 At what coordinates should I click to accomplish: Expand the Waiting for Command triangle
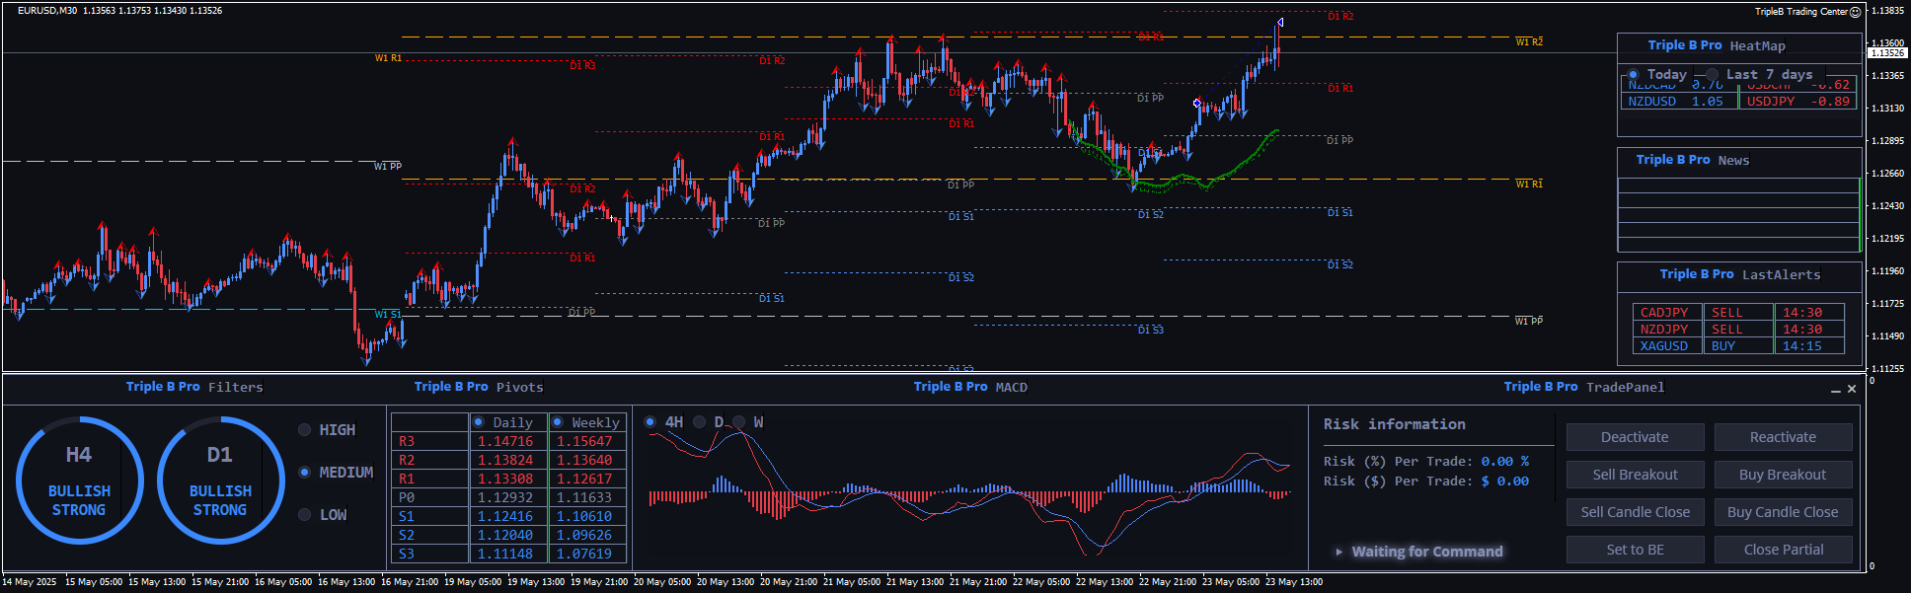pos(1338,552)
